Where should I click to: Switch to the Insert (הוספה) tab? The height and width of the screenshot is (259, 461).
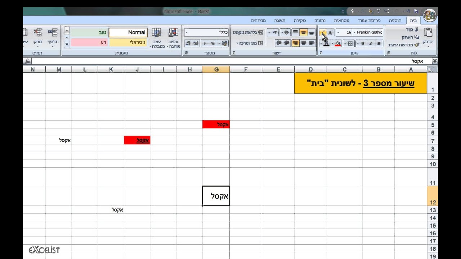click(x=395, y=21)
